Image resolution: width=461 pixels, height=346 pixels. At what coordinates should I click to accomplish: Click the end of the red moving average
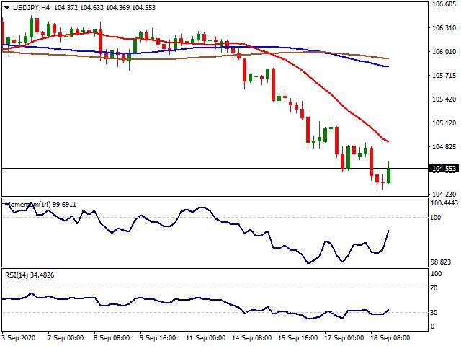(x=388, y=141)
